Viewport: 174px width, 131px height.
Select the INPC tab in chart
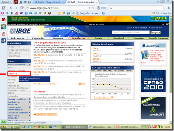click(99, 71)
